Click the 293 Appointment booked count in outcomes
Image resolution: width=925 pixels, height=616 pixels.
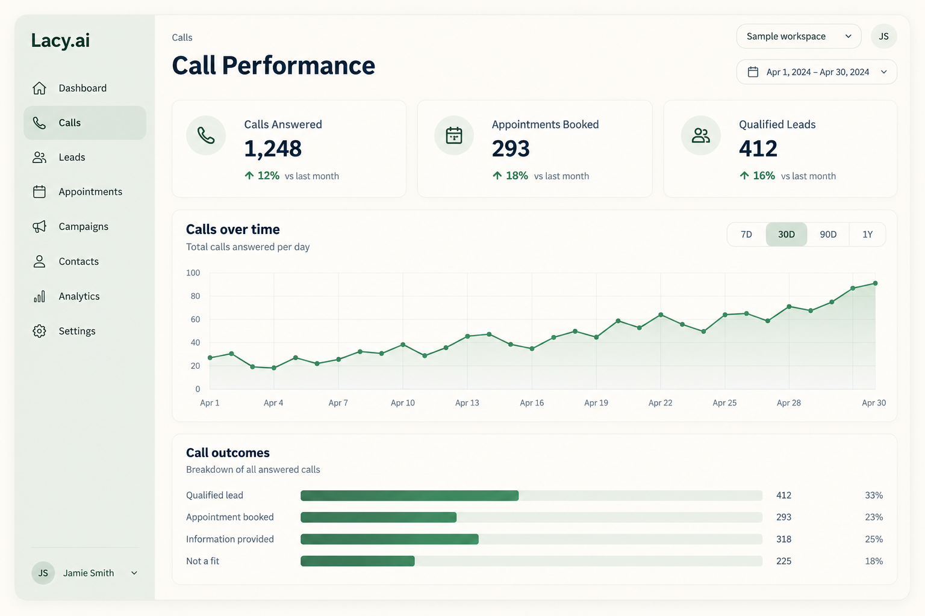coord(783,517)
